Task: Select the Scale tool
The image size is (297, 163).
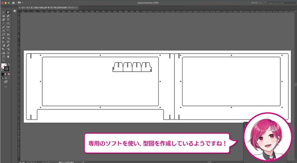Action: [x=3, y=34]
